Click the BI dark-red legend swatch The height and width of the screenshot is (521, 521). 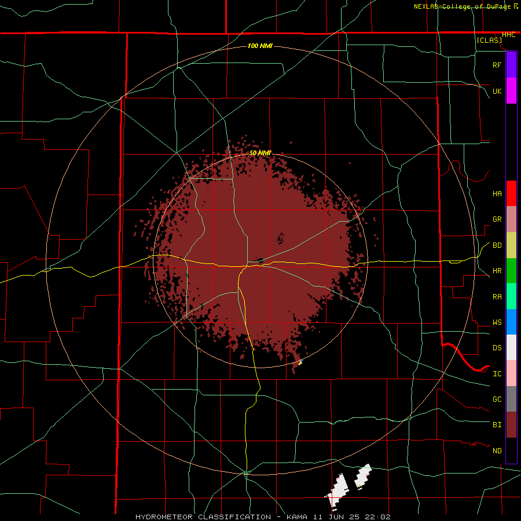point(511,425)
